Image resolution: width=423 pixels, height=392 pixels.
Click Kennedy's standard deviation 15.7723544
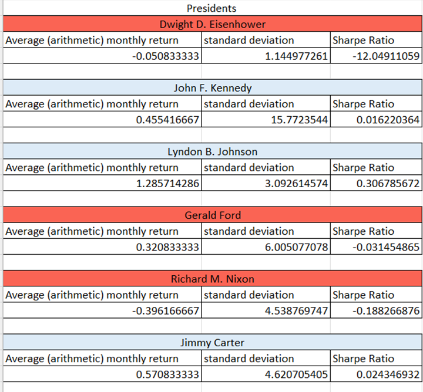click(266, 119)
